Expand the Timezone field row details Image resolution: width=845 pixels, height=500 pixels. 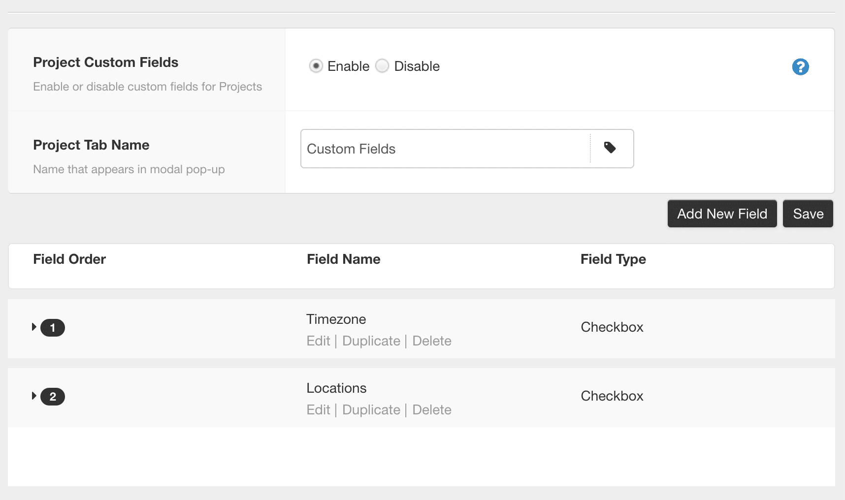[x=34, y=326]
